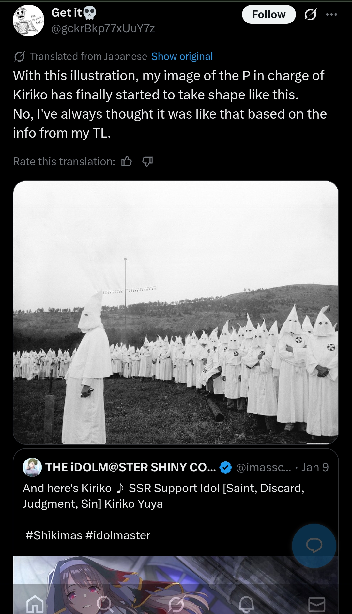
Task: Open the @gckrBkp77xUuY7z profile handle
Action: pyautogui.click(x=103, y=29)
